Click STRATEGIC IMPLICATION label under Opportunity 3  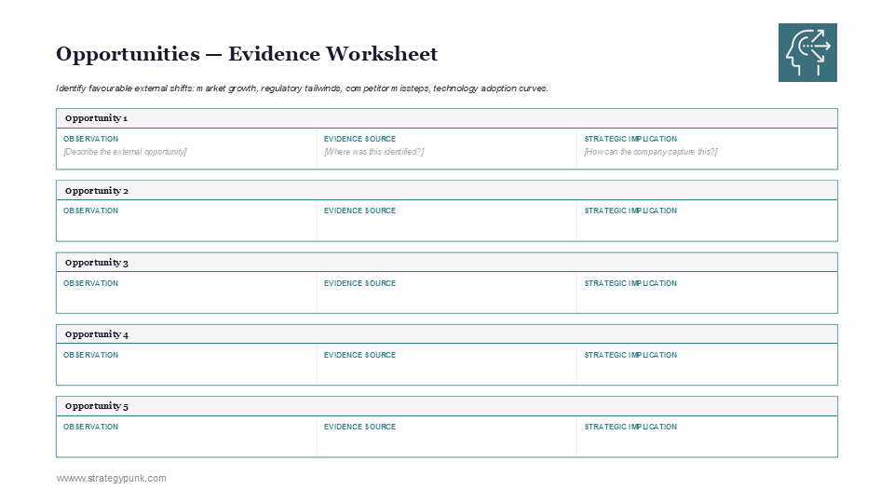[630, 283]
